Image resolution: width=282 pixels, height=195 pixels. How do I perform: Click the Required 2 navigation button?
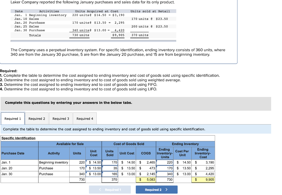(x=156, y=189)
